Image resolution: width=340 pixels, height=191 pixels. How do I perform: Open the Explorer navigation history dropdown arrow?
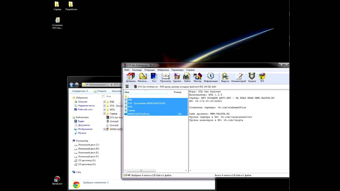(80, 85)
